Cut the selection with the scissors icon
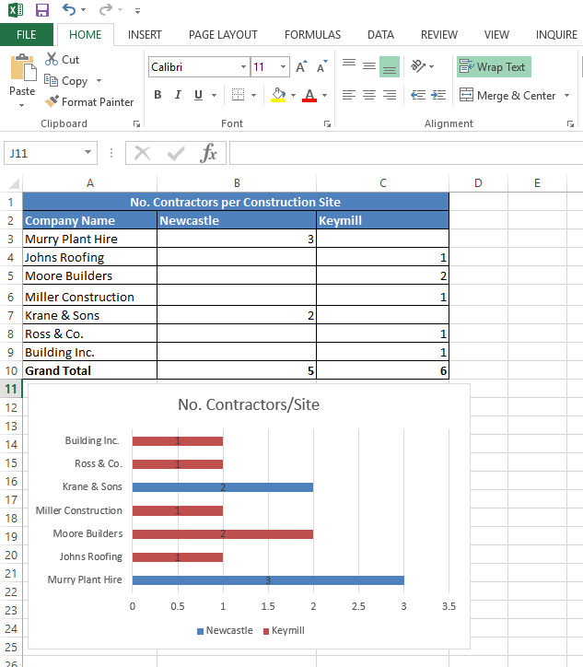Viewport: 583px width, 667px height. tap(51, 59)
